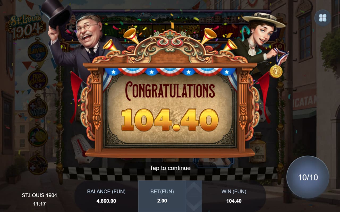Open the four-square menu icon
Viewport: 340px width, 212px height.
coord(322,18)
